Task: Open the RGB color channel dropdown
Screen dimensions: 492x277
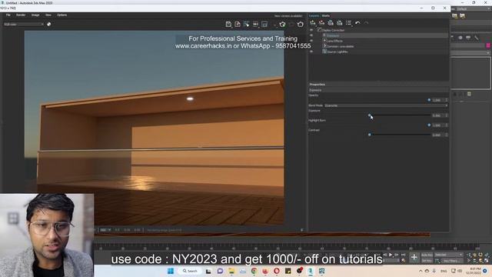Action: click(x=24, y=24)
